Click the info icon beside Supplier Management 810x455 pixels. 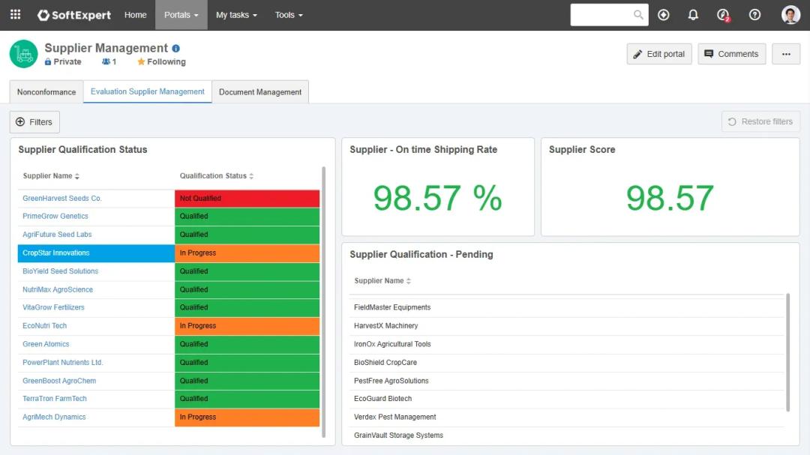click(176, 49)
